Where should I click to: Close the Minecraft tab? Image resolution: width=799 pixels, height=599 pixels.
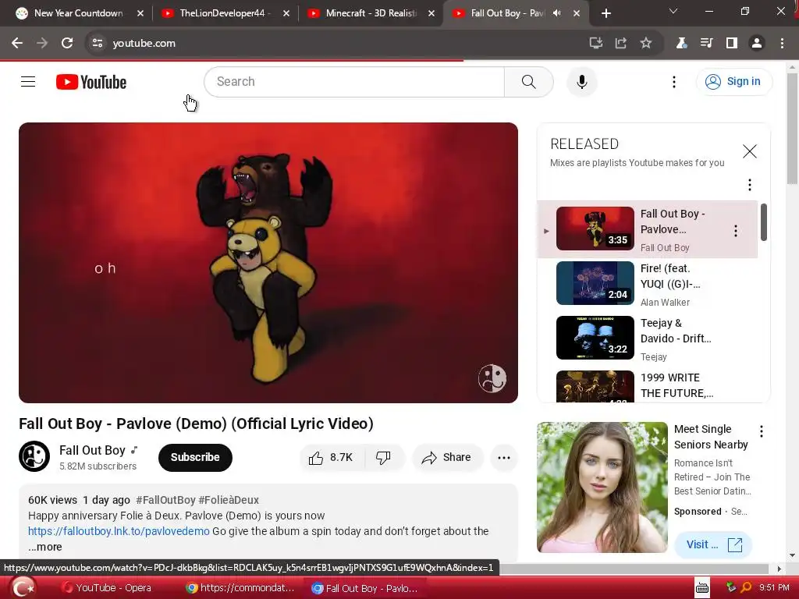tap(431, 13)
